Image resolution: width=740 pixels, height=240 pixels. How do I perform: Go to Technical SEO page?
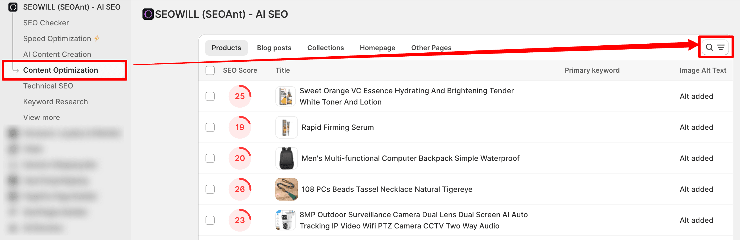(48, 86)
